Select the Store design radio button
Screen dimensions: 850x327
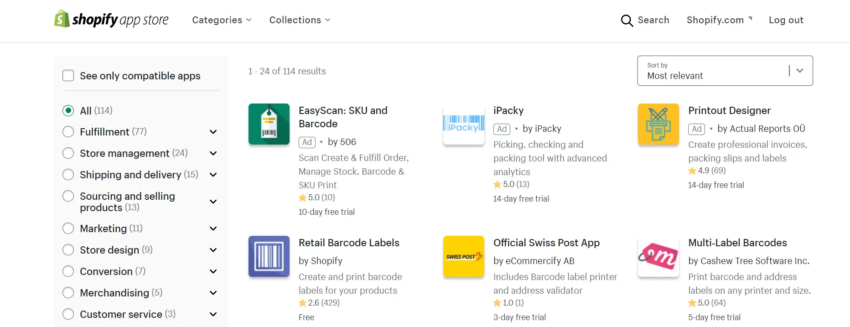pyautogui.click(x=68, y=250)
